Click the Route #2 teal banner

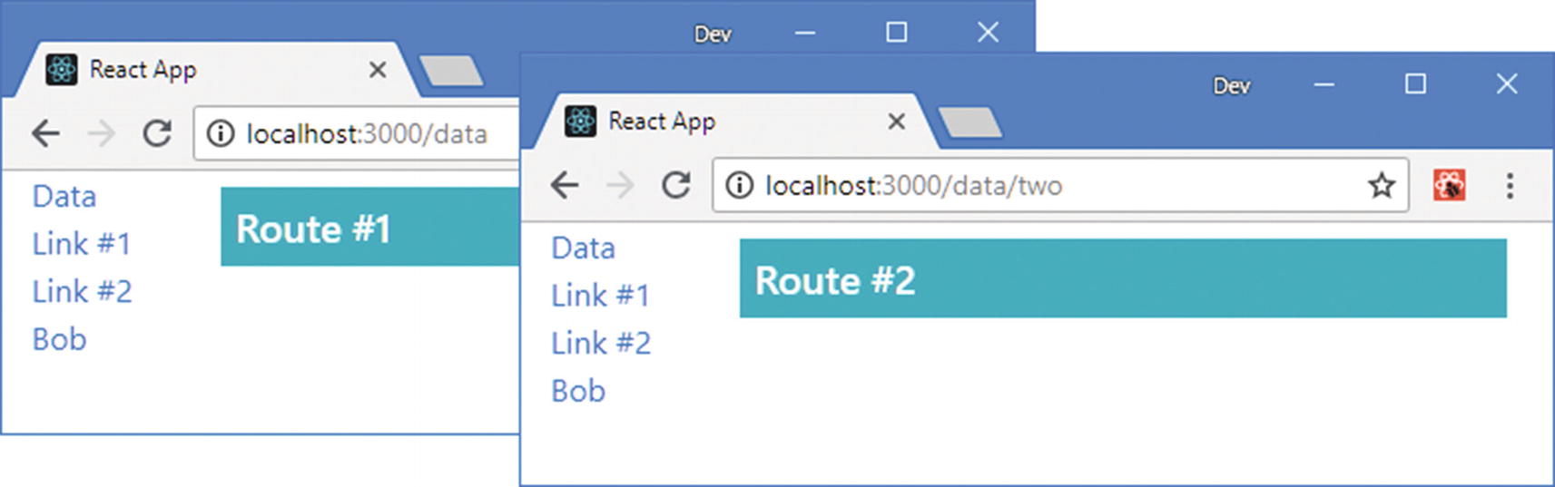click(1123, 279)
